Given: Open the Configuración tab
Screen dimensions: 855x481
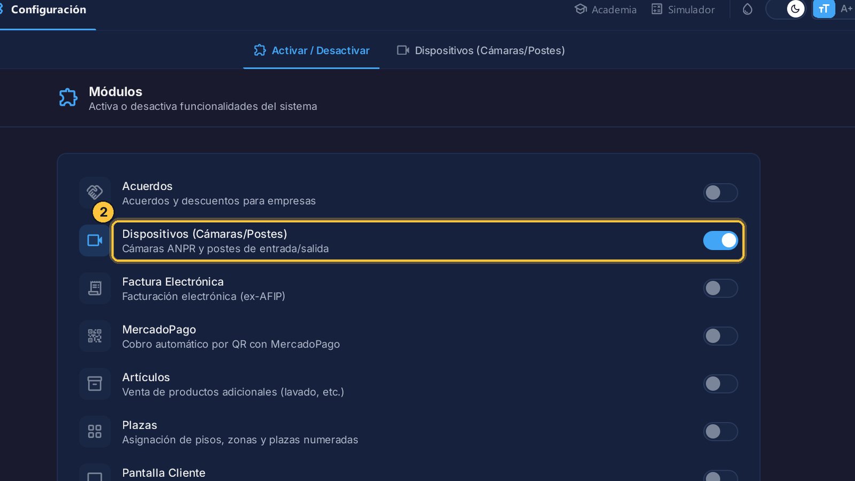Looking at the screenshot, I should pyautogui.click(x=48, y=10).
